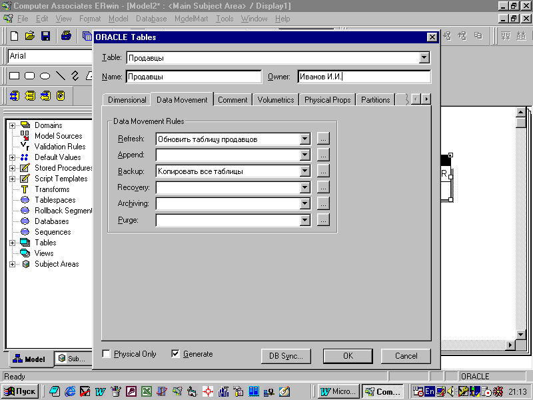Open the ModelMart menu
The image size is (533, 400).
[191, 19]
